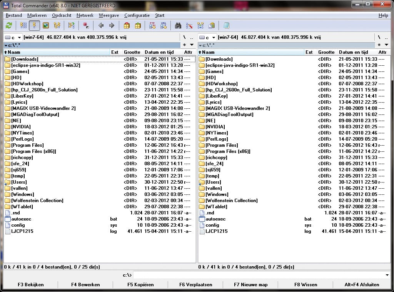Click the red asterisk invert selection icon

[86, 25]
